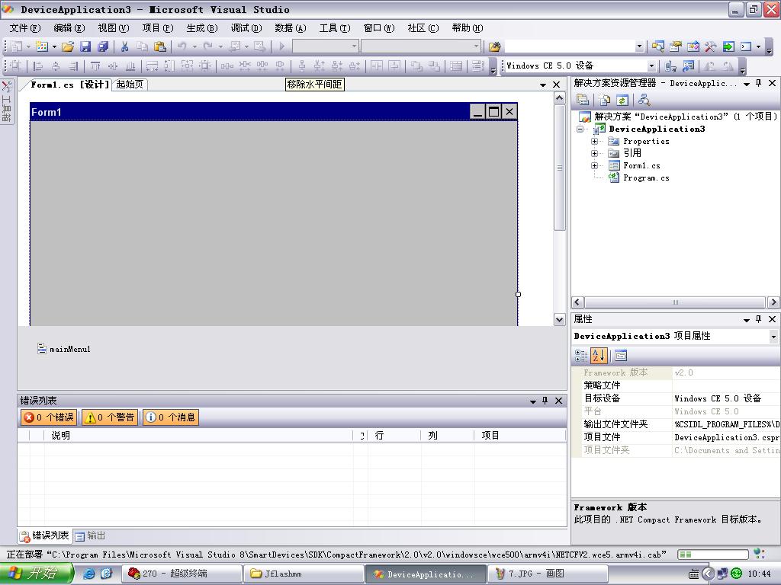Open the 调试(D) debug menu

(246, 28)
